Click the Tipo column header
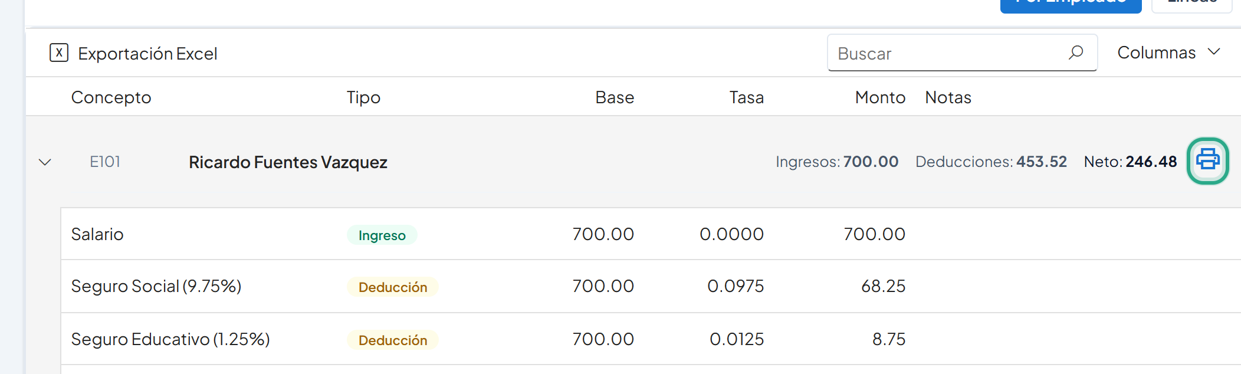The height and width of the screenshot is (374, 1241). tap(363, 97)
